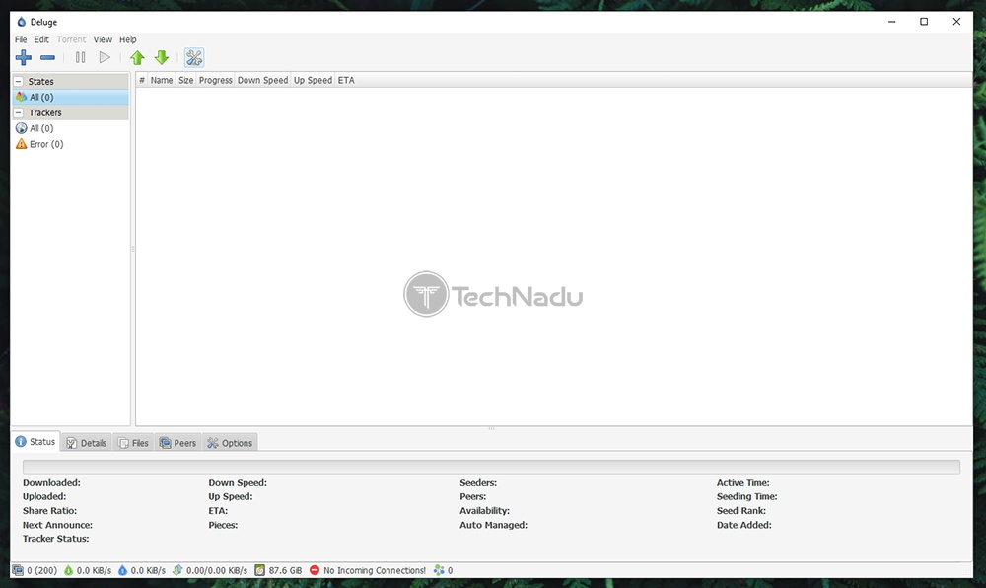Pause the selected torrent via toolbar icon

coord(81,58)
